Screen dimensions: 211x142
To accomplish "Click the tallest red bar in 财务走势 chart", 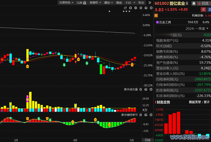I will (x=179, y=123).
